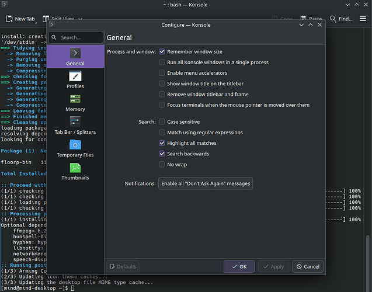Toggle Remember window size checkbox
Viewport: 372px width, 292px height.
pyautogui.click(x=162, y=51)
